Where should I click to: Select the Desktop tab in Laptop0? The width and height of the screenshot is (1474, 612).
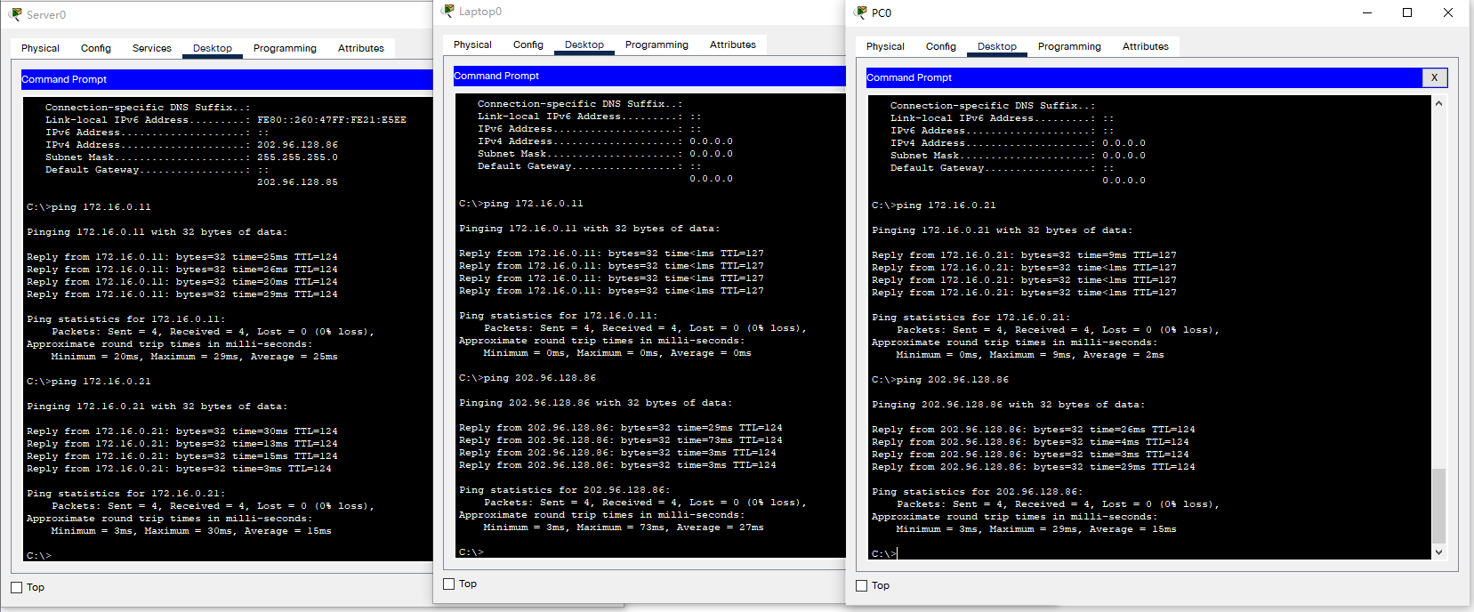pos(584,44)
